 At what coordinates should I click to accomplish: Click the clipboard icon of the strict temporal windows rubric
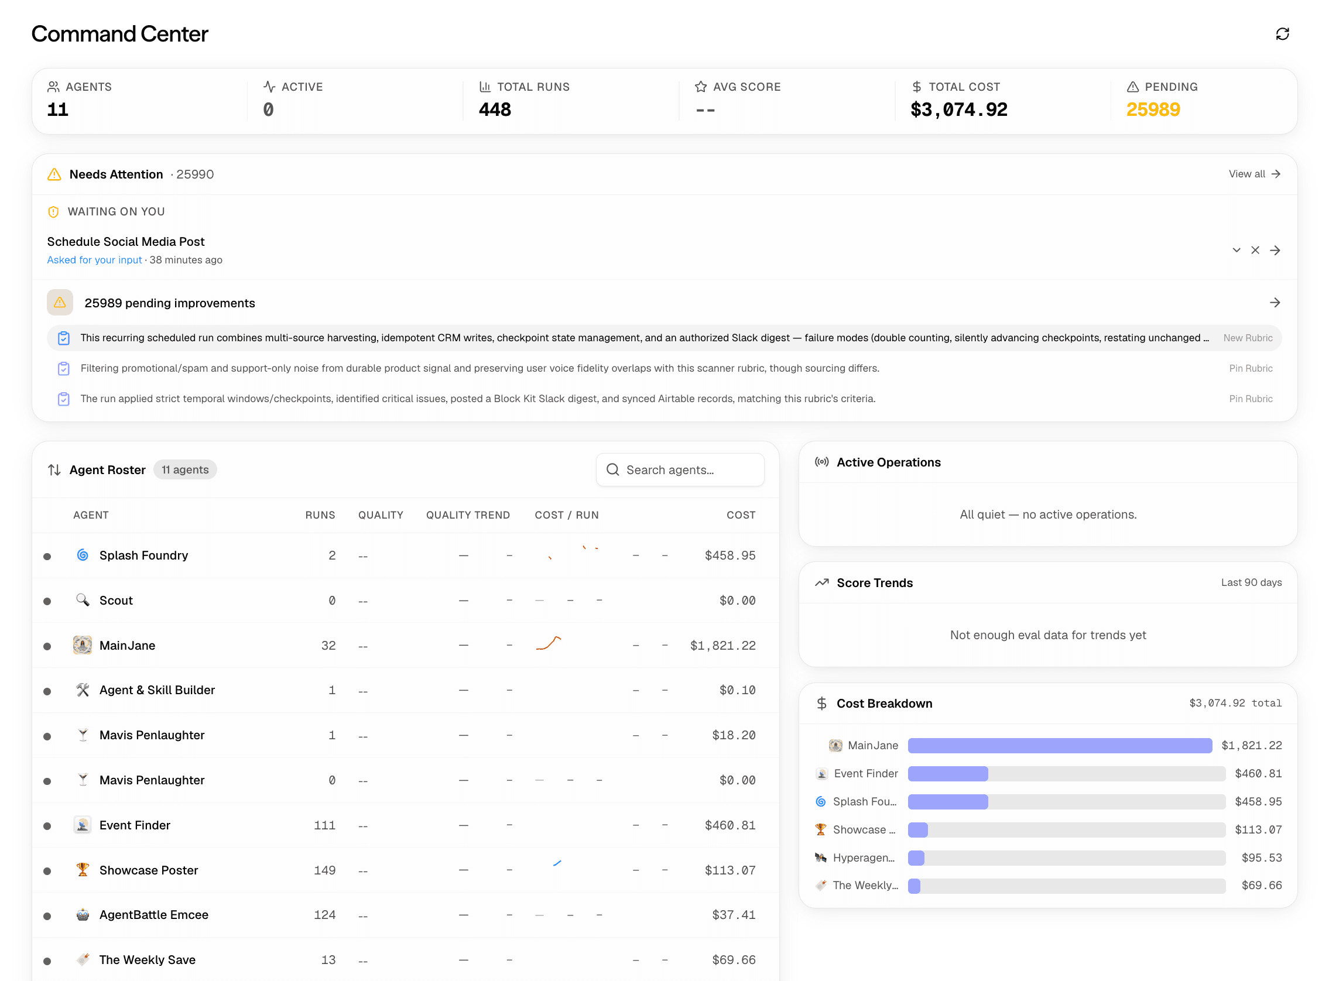(x=64, y=399)
